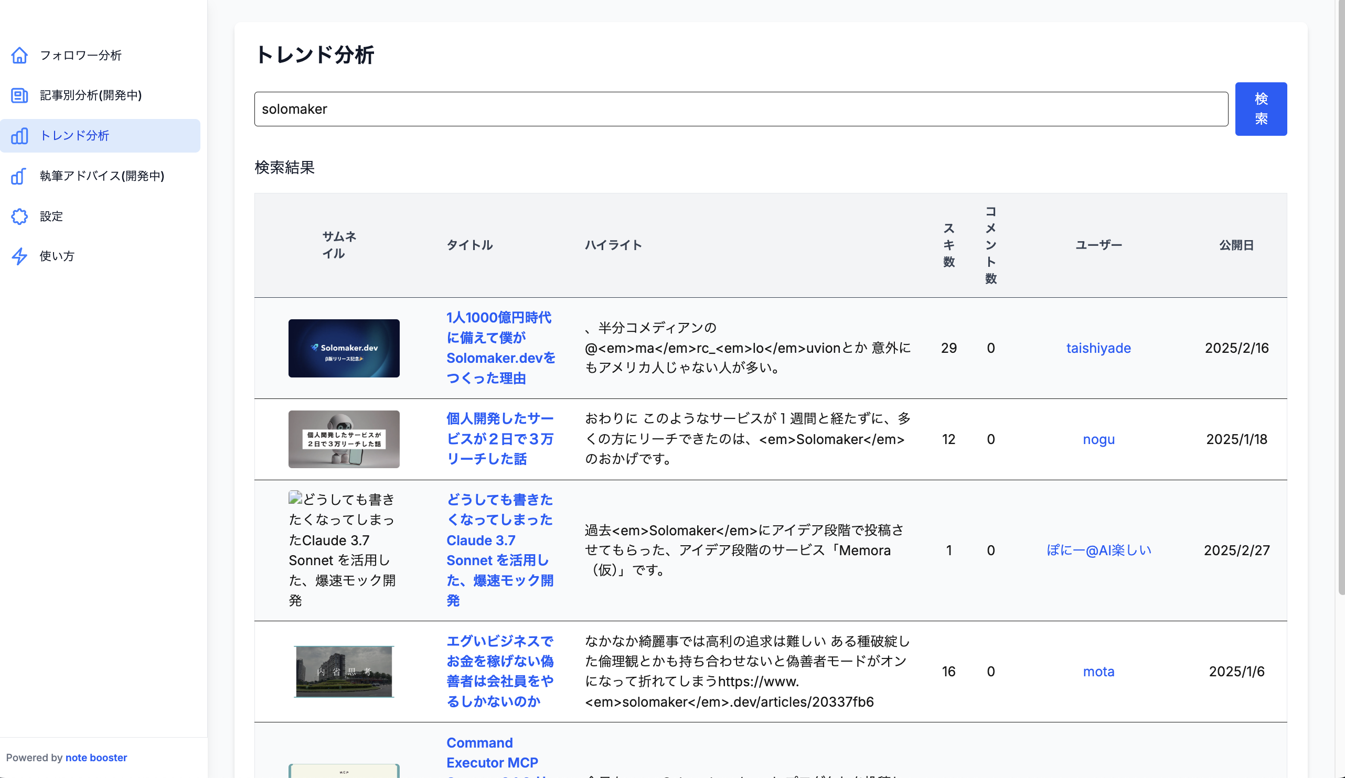Click the newspaper icon for 記事別分析
Screen dimensions: 1345x778
[x=19, y=95]
